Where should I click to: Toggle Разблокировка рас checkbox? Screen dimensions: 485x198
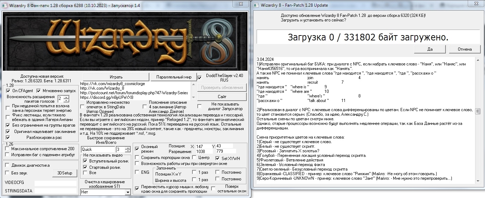(8, 138)
